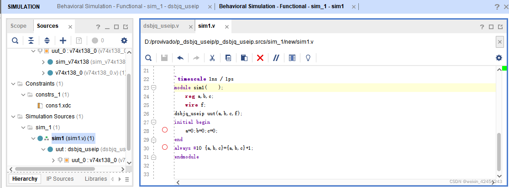The width and height of the screenshot is (509, 188).
Task: Collapse all items in Sources panel
Action: 31,41
